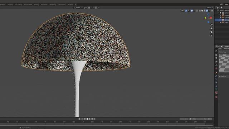This screenshot has height=129, width=229.
Task: Click the material preview checker thumbnail
Action: coord(224,63)
